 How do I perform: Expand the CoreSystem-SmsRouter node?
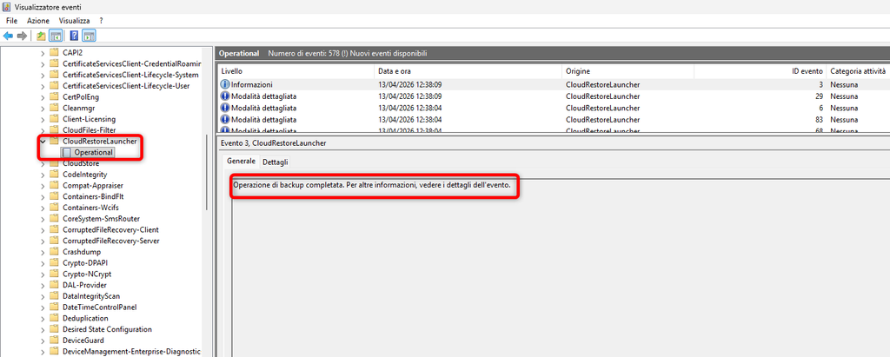(43, 219)
